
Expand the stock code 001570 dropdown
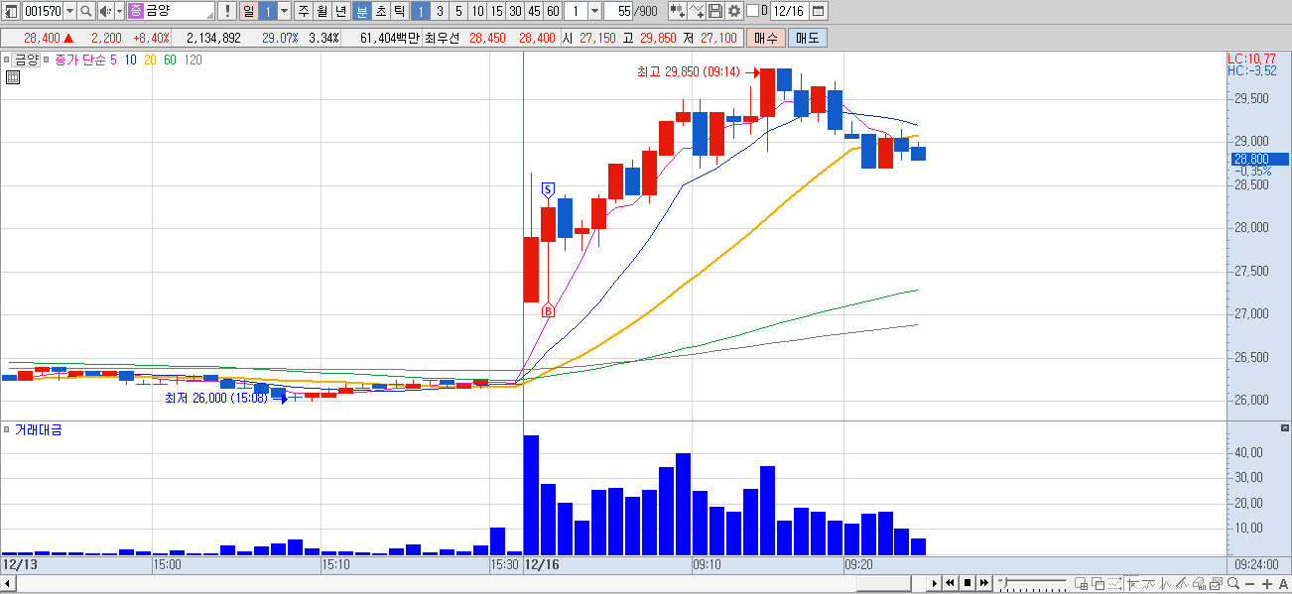tap(69, 12)
